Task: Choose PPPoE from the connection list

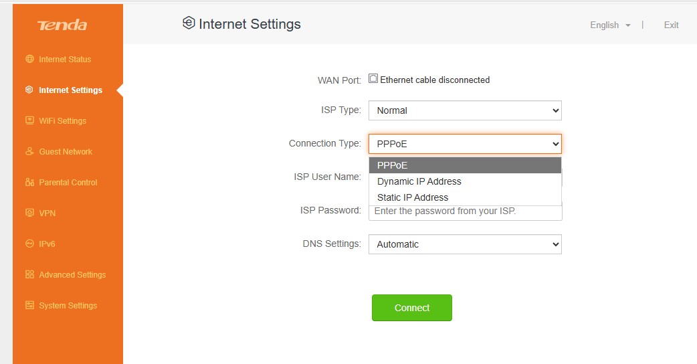Action: pyautogui.click(x=393, y=165)
